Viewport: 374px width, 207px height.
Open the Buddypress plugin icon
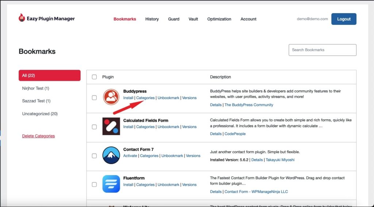(111, 97)
